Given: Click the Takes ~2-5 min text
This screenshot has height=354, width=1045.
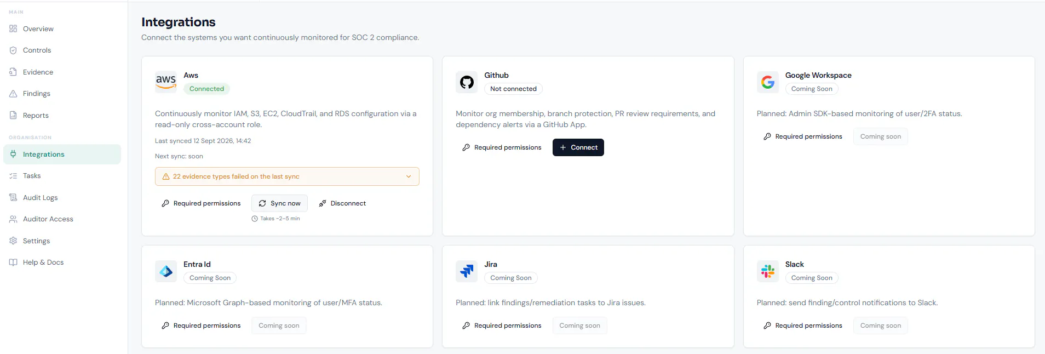Looking at the screenshot, I should [280, 219].
